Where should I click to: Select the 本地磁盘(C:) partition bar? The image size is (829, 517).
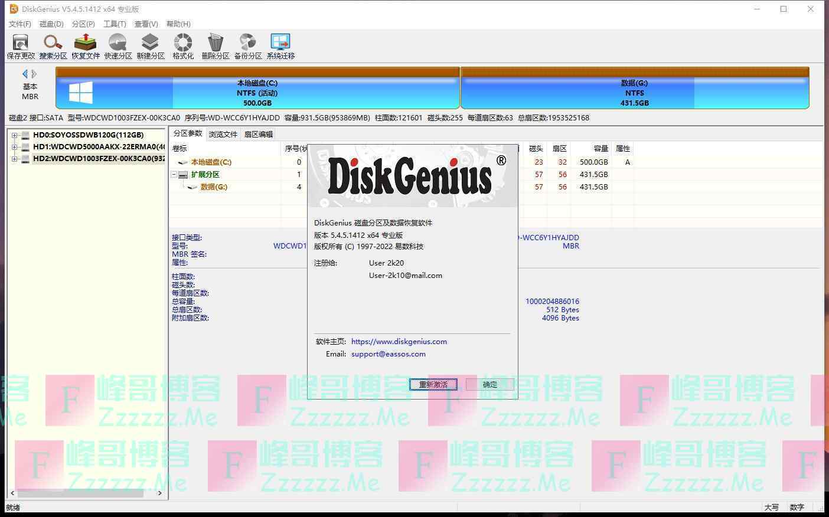pos(257,88)
